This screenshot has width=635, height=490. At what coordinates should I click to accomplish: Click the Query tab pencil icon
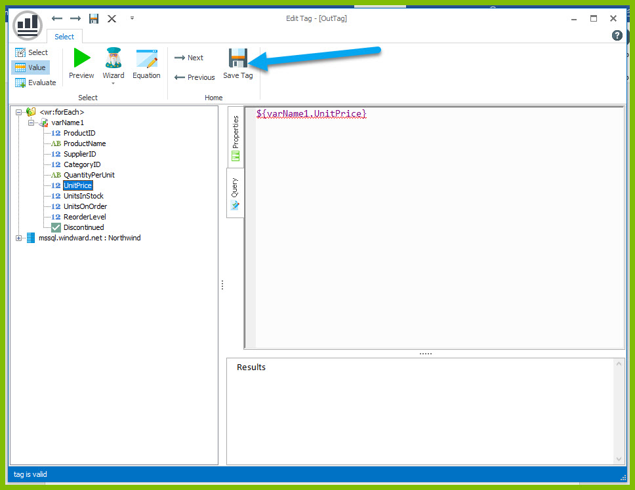235,206
